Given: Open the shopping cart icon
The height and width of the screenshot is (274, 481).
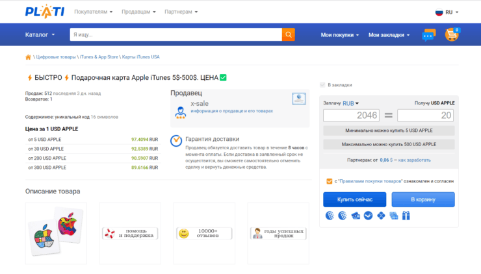Looking at the screenshot, I should (x=452, y=34).
